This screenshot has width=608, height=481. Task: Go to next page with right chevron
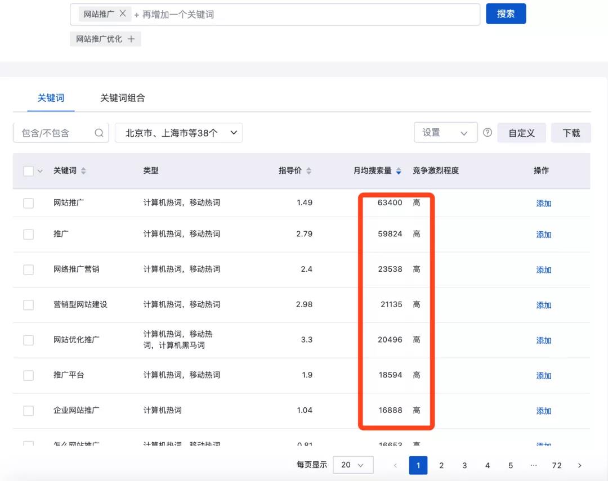pos(580,465)
